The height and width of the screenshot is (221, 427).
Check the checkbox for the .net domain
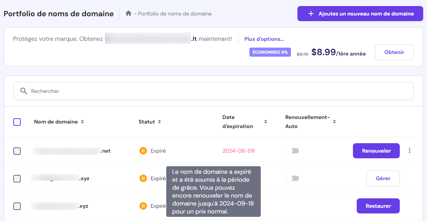[17, 150]
